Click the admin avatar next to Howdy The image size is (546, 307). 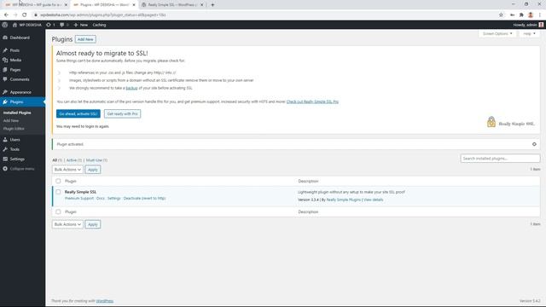click(x=541, y=25)
